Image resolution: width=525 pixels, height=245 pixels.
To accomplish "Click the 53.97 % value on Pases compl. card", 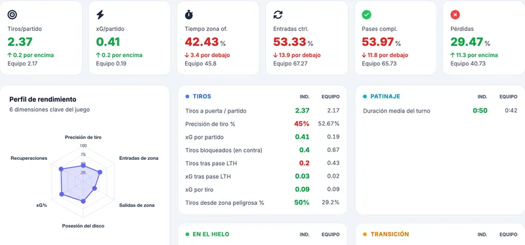I will [x=381, y=42].
